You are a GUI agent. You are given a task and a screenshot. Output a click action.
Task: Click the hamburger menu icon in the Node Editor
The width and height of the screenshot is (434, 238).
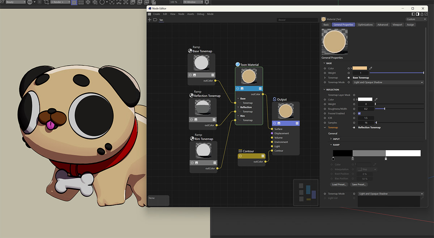point(149,14)
